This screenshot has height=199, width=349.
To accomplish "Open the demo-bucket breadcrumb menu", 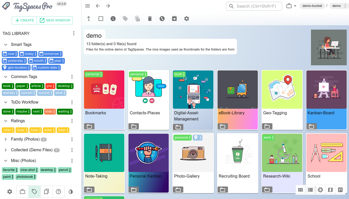I will coord(312,6).
